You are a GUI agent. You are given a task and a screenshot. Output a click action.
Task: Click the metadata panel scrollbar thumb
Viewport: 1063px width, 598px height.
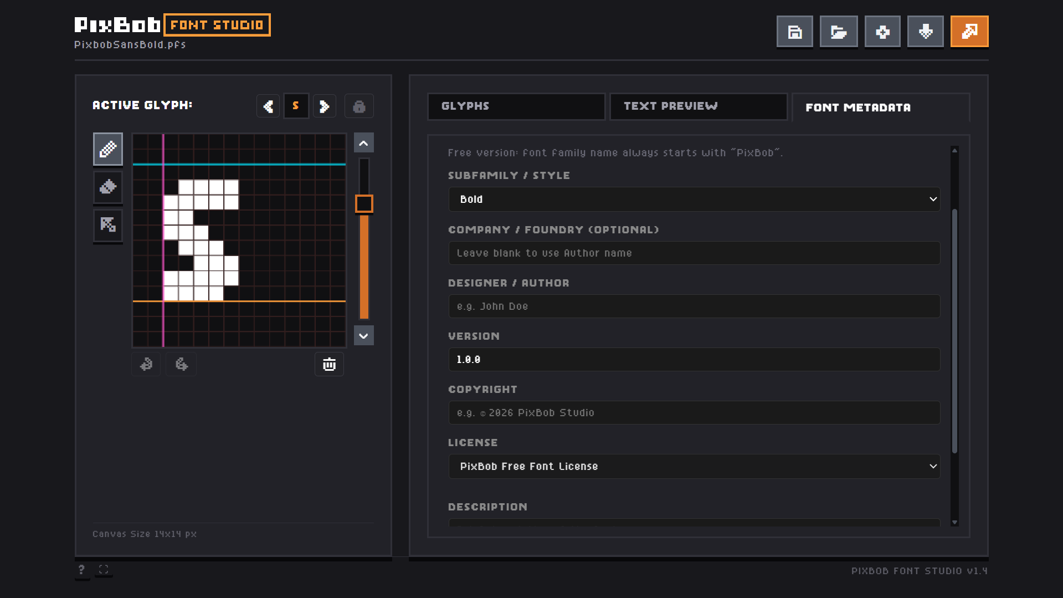(954, 331)
